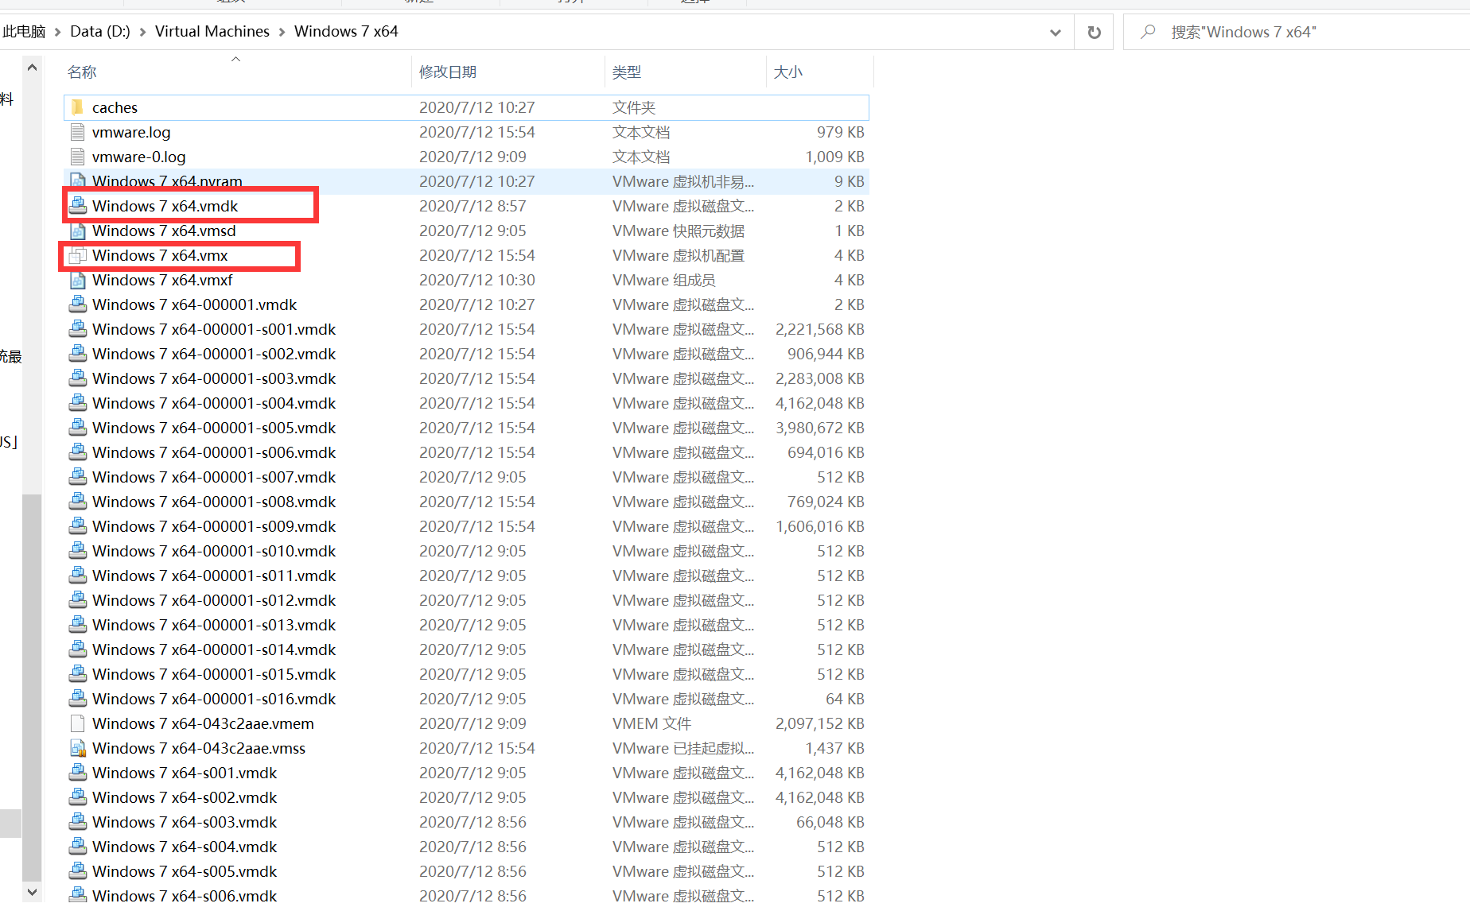The height and width of the screenshot is (911, 1470).
Task: Click the VMware 组成员 type cell
Action: click(663, 280)
